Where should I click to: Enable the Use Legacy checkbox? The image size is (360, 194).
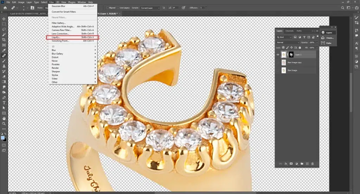pos(118,8)
